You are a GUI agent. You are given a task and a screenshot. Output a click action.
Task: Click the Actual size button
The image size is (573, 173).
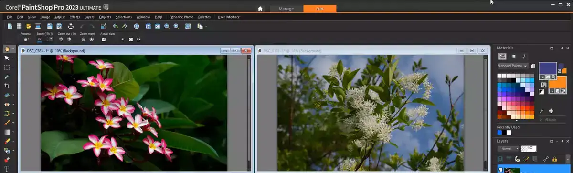[x=104, y=39]
